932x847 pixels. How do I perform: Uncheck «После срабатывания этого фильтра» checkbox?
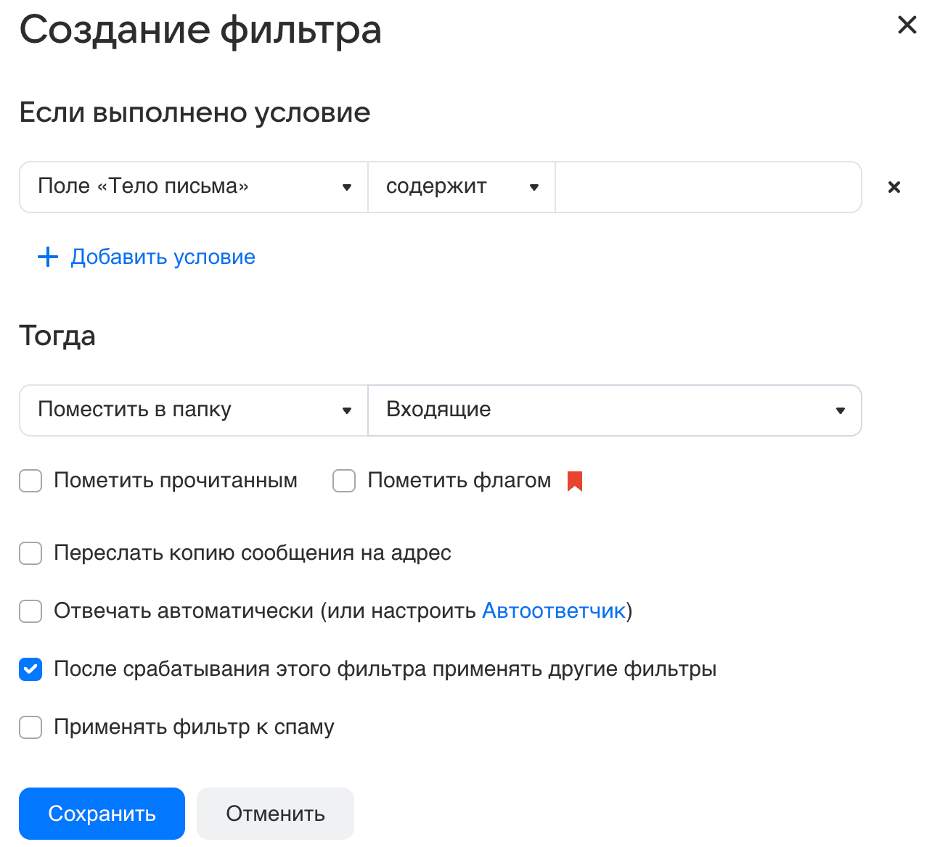coord(30,669)
